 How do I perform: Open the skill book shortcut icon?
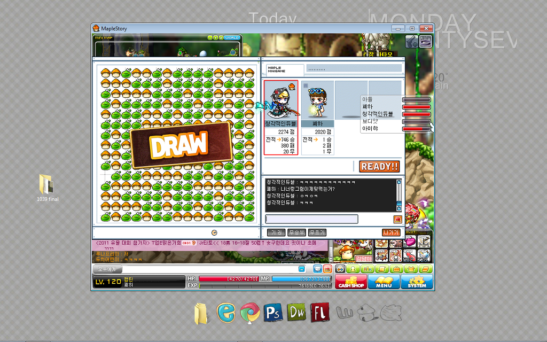tap(426, 269)
